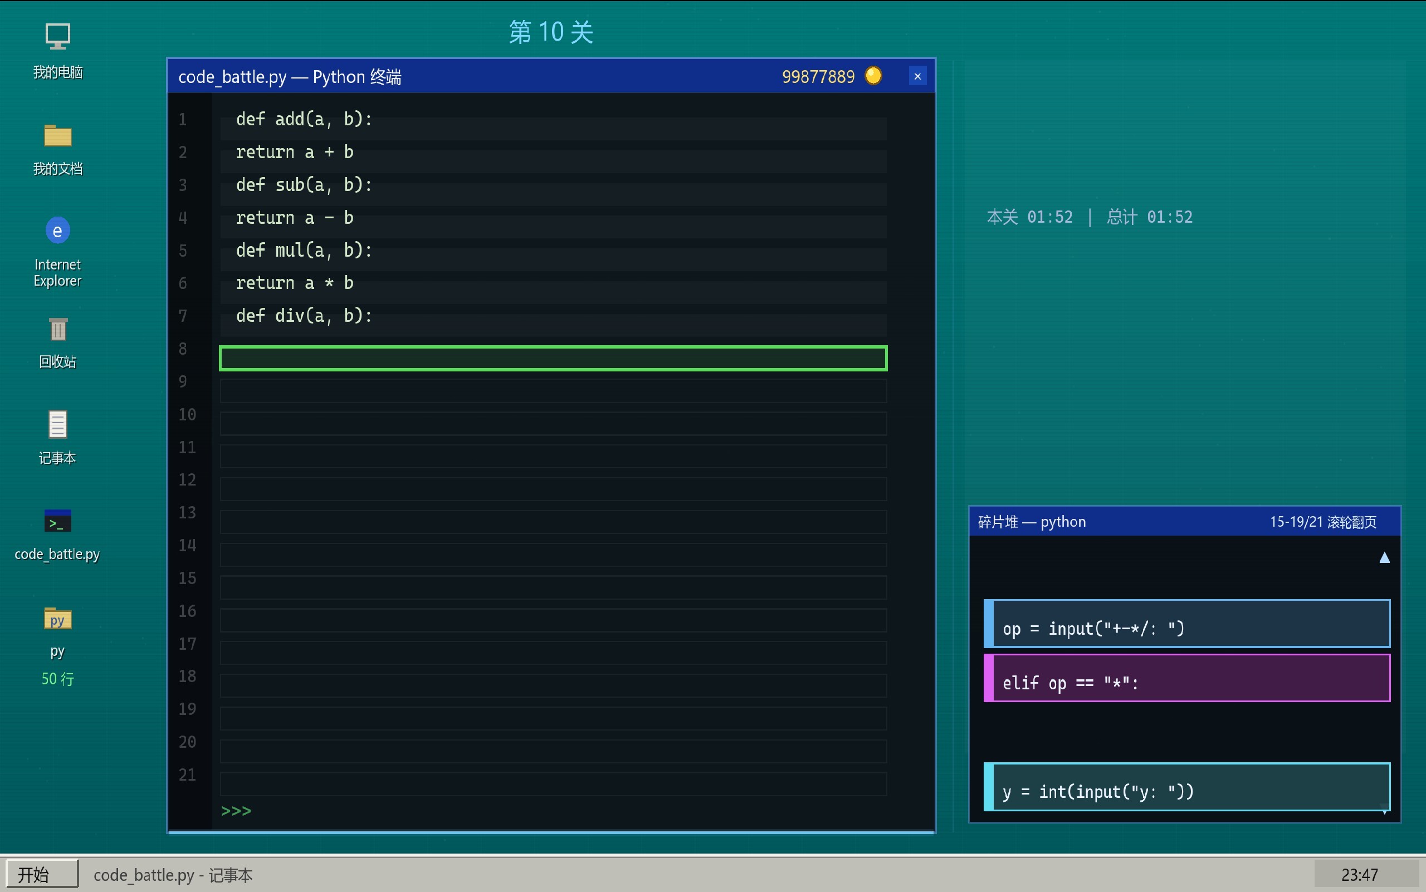This screenshot has height=892, width=1426.
Task: Select code_battle.py - 记事本 taskbar item
Action: [x=173, y=875]
